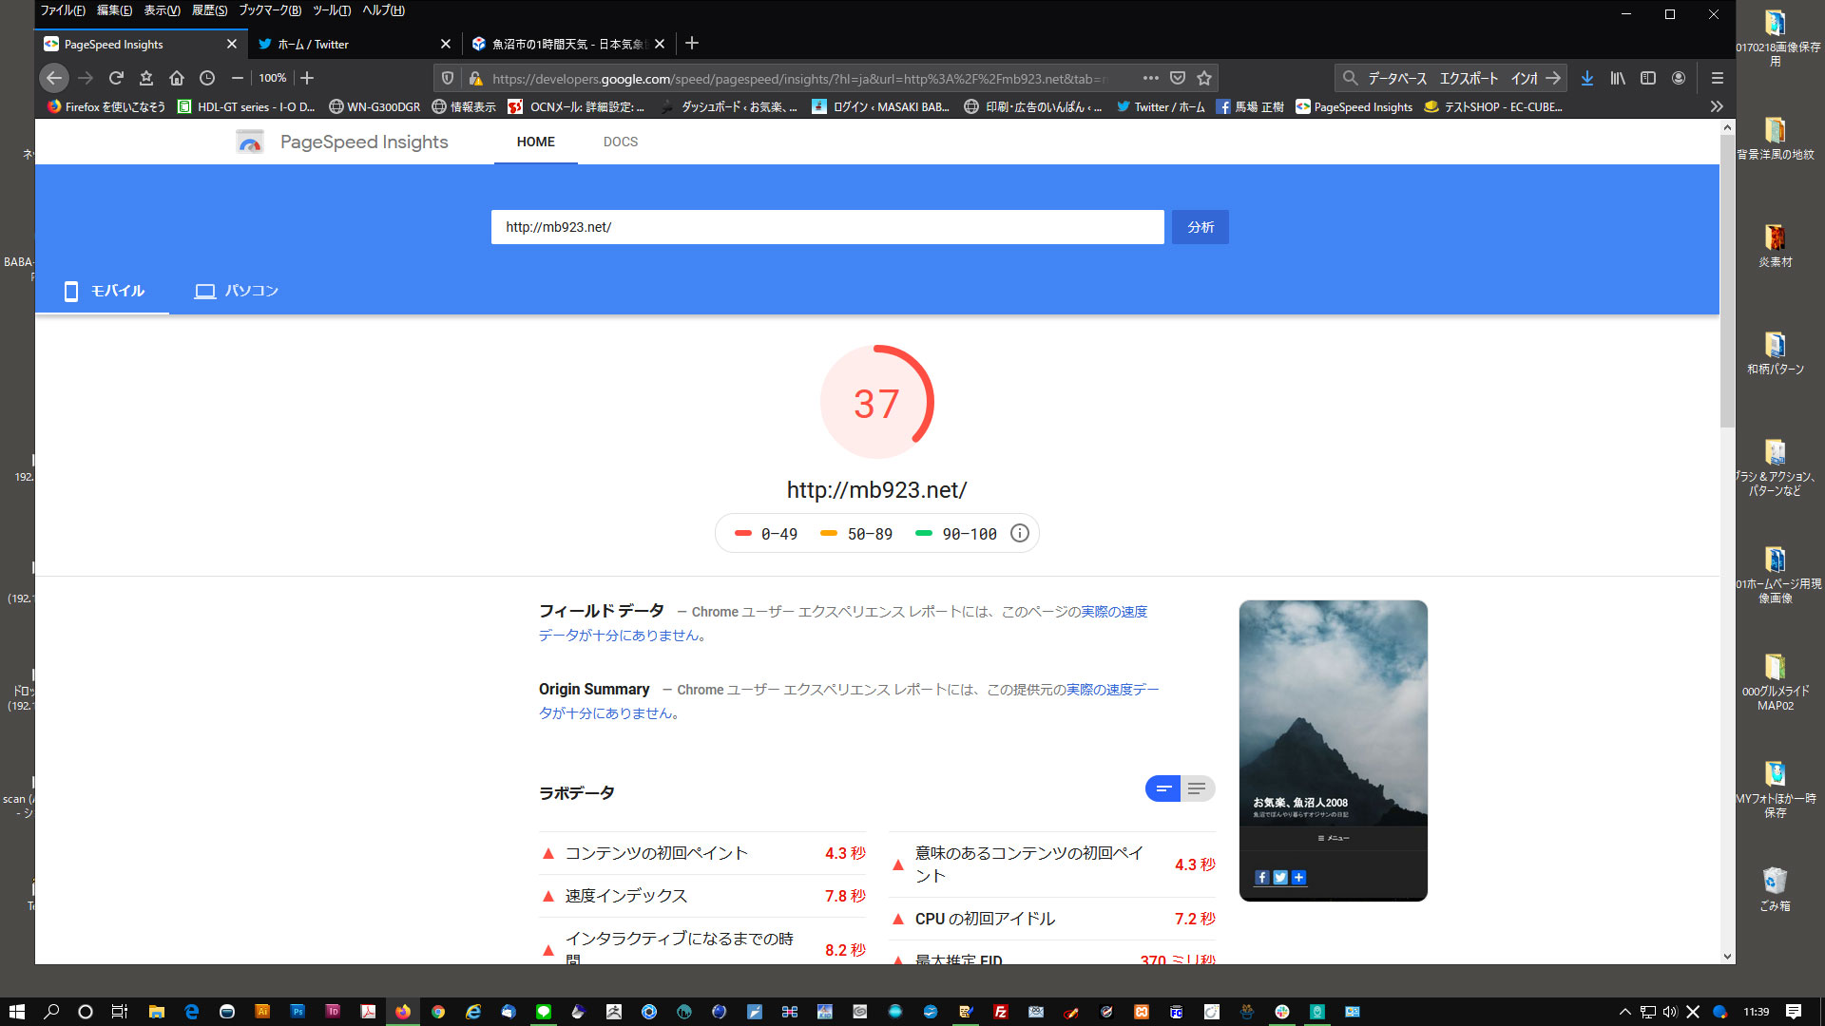Close the PageSpeed Insights tab
The image size is (1825, 1026).
tap(231, 44)
